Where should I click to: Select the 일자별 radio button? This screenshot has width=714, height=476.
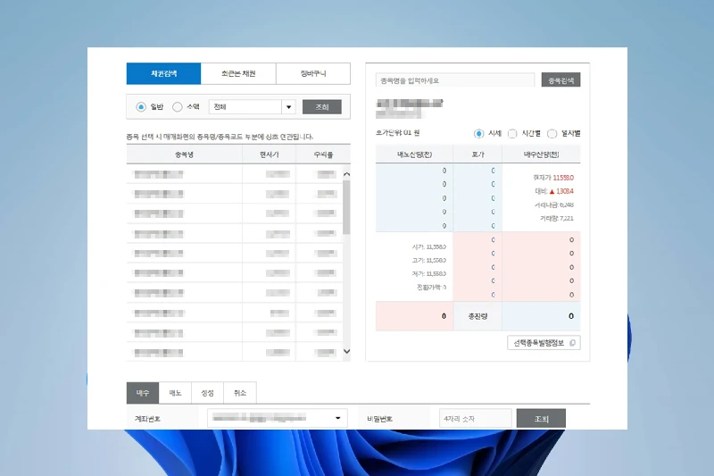tap(552, 133)
